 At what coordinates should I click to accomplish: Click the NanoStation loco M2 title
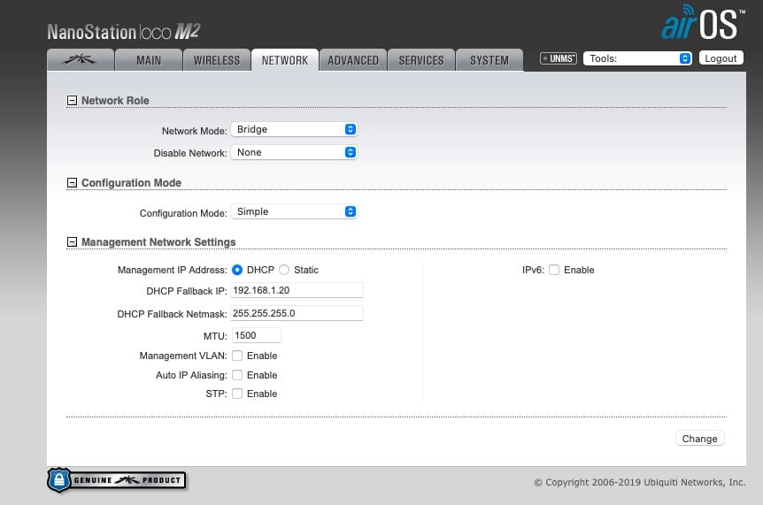pyautogui.click(x=124, y=32)
